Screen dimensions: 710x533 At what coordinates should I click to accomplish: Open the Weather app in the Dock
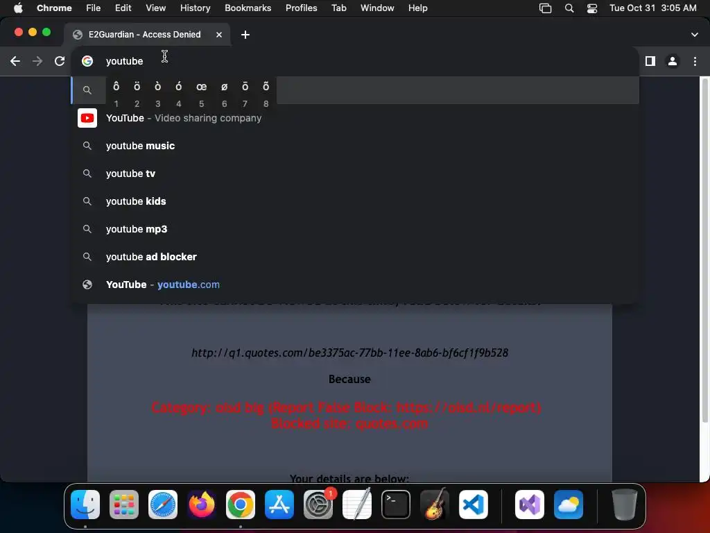click(x=569, y=505)
